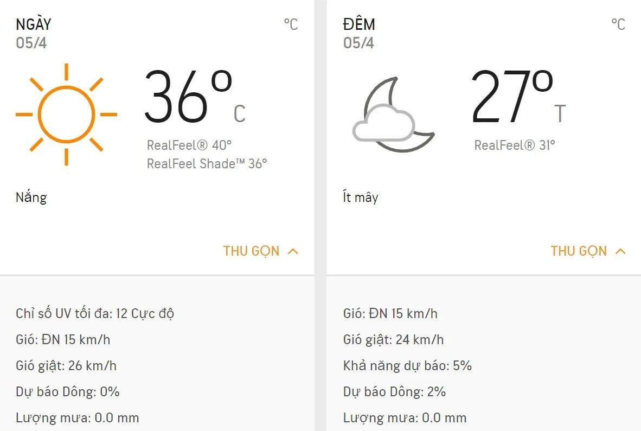Click the RealFeel® 31° night text
Screen dimensions: 641x431
(x=515, y=145)
